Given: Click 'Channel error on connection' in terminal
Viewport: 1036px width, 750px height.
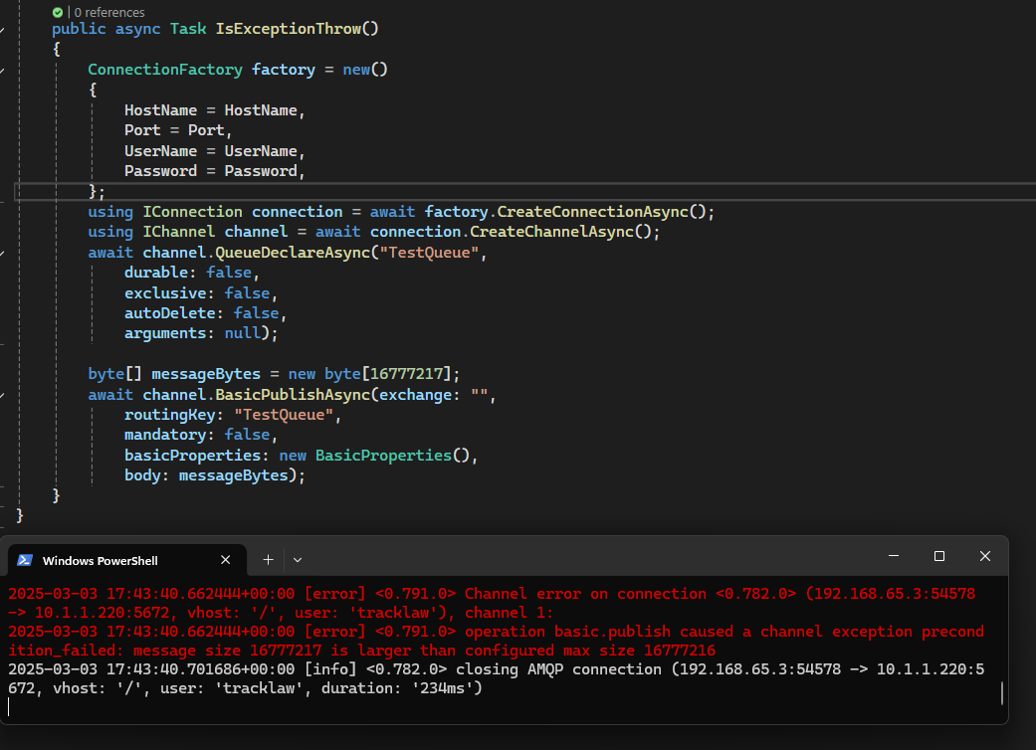Looking at the screenshot, I should pos(585,594).
